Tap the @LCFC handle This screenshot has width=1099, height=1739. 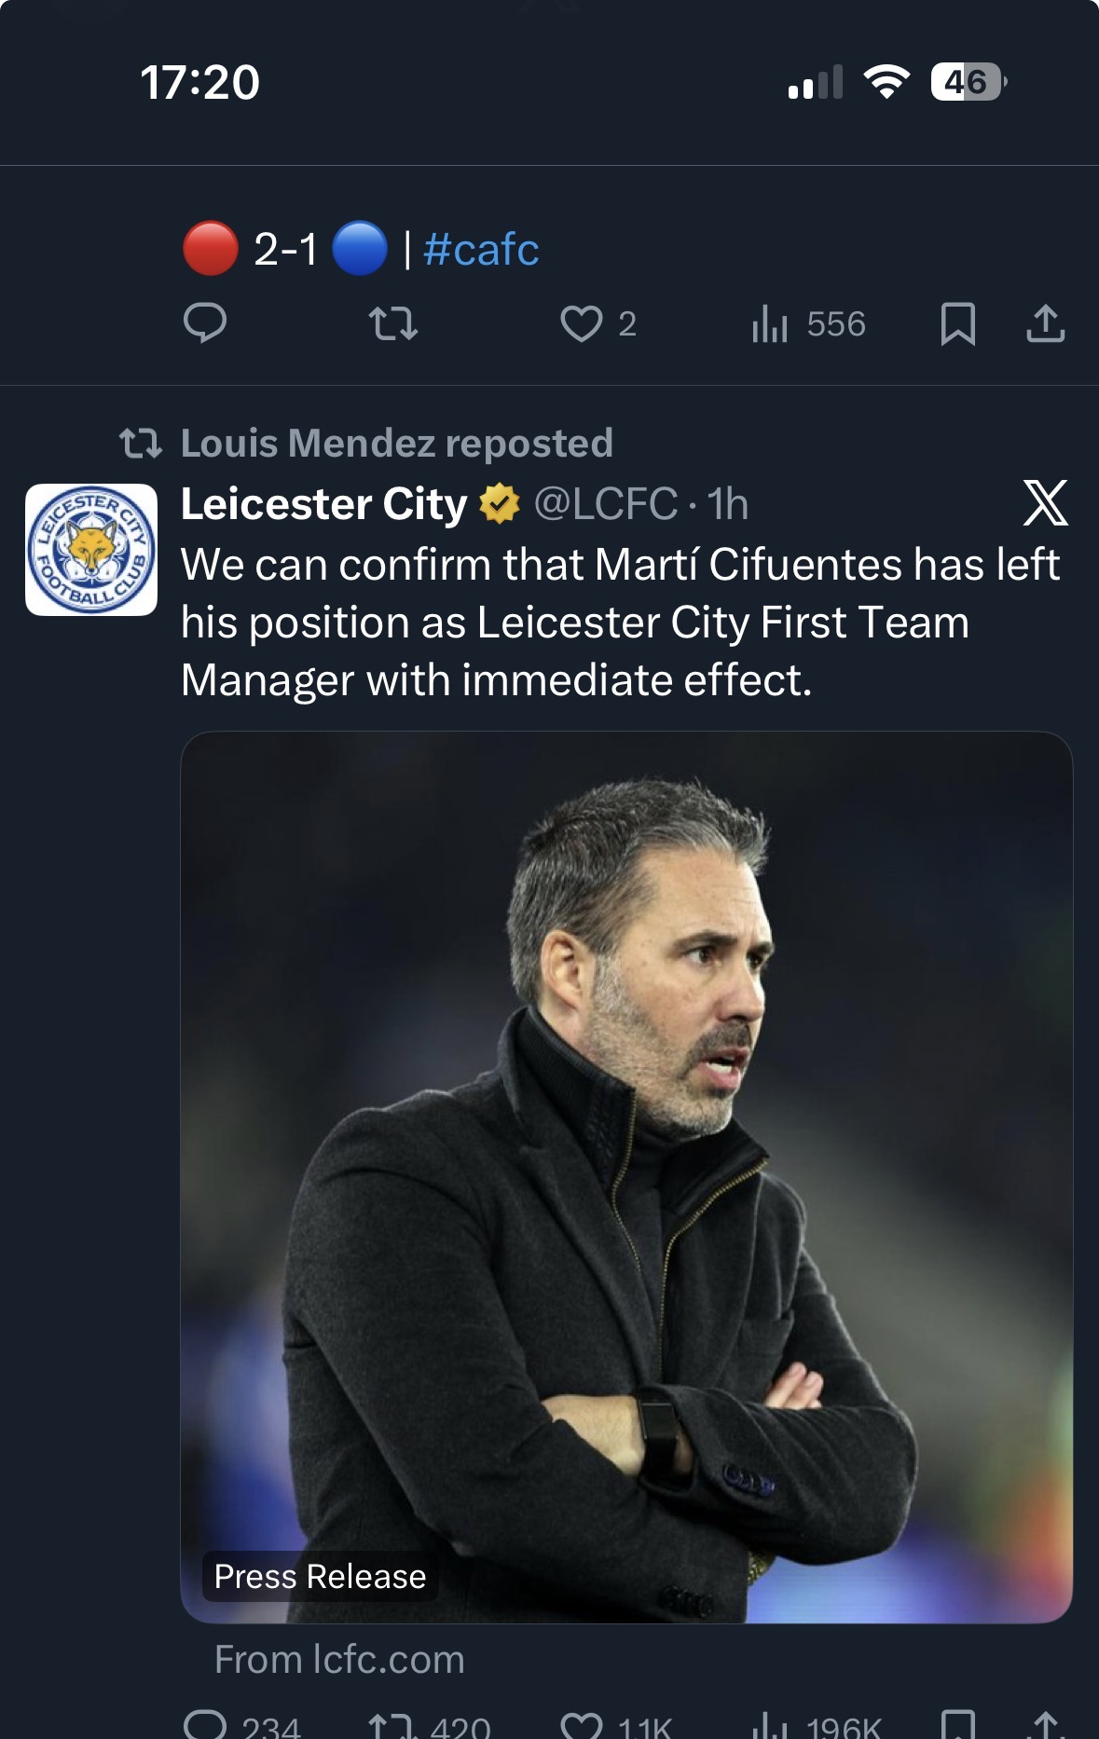(606, 504)
